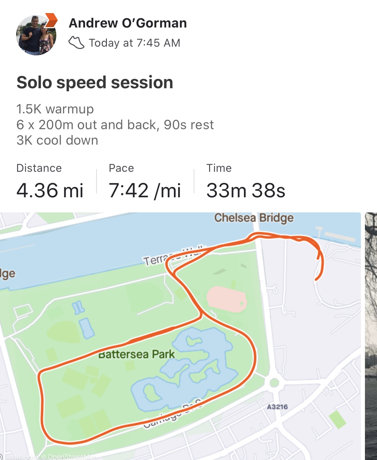Open the photo thumbnail beside the map
The width and height of the screenshot is (377, 460).
tap(371, 336)
